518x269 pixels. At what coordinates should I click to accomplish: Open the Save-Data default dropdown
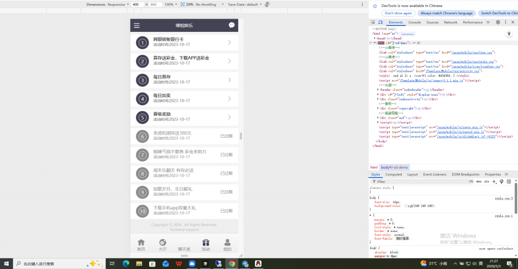[244, 4]
